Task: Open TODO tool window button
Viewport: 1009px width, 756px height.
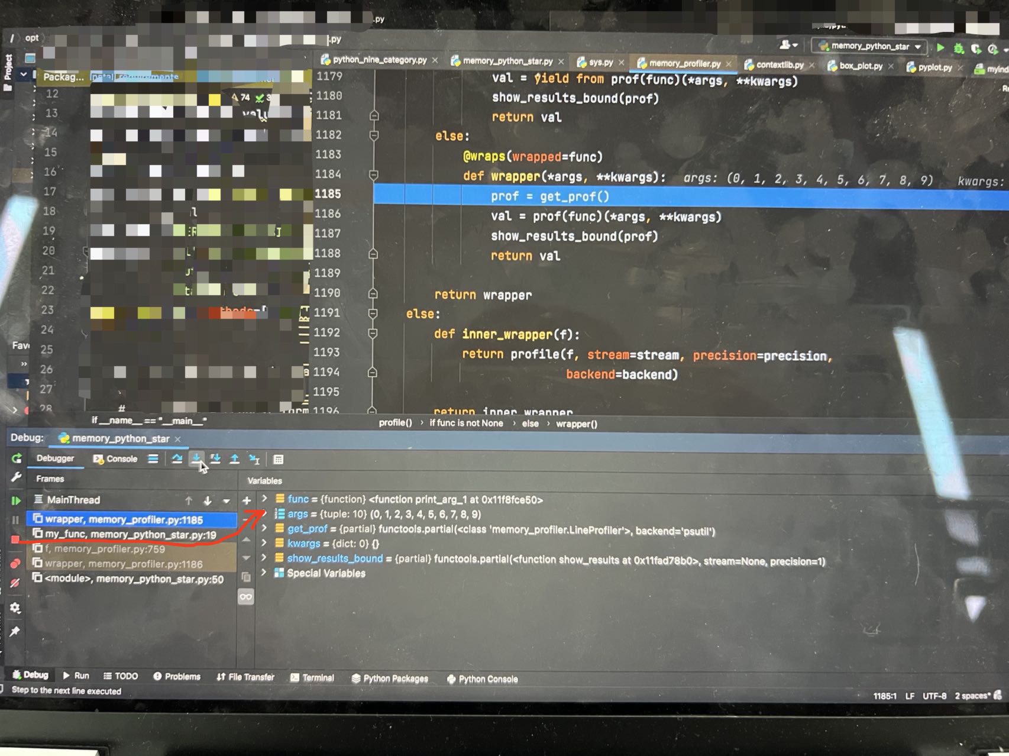Action: 121,676
